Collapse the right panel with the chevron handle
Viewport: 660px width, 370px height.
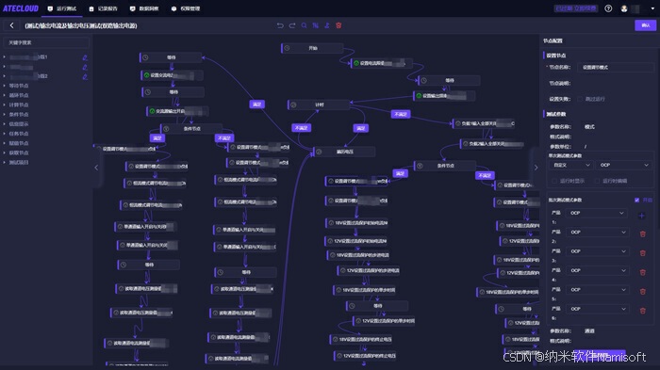[536, 168]
